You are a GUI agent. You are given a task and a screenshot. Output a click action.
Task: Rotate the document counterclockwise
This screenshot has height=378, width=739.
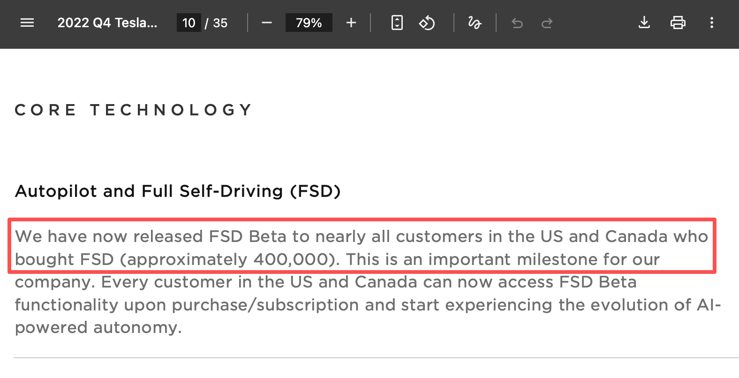click(427, 23)
